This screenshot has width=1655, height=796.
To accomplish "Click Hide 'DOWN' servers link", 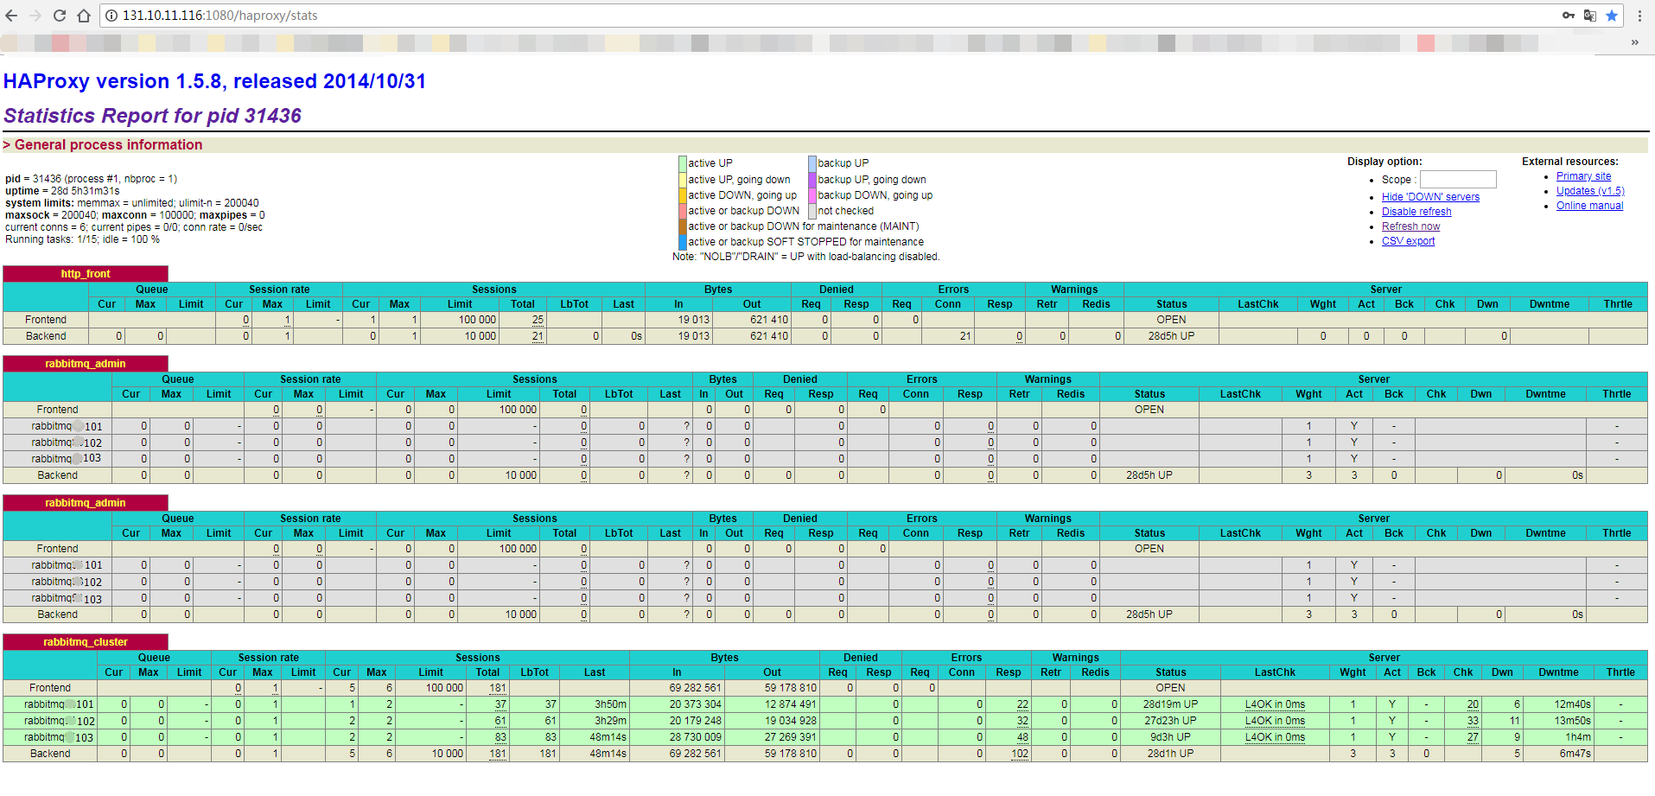I will [1430, 197].
